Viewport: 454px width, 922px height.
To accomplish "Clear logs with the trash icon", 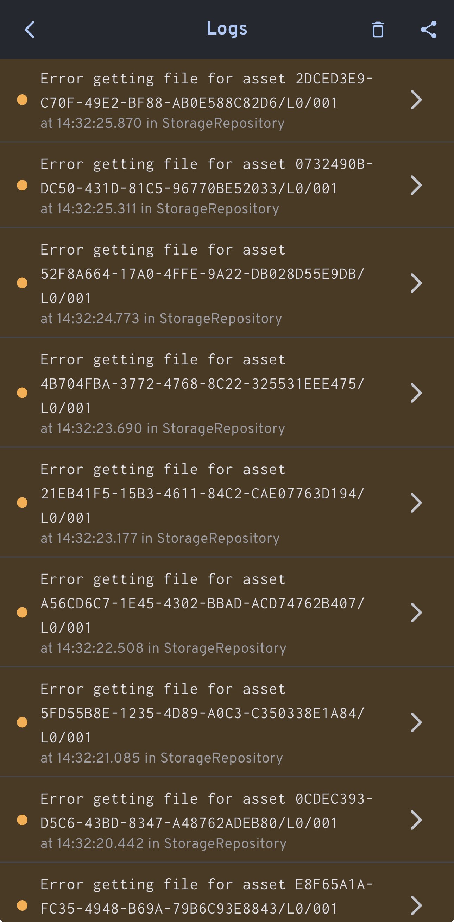I will point(378,29).
